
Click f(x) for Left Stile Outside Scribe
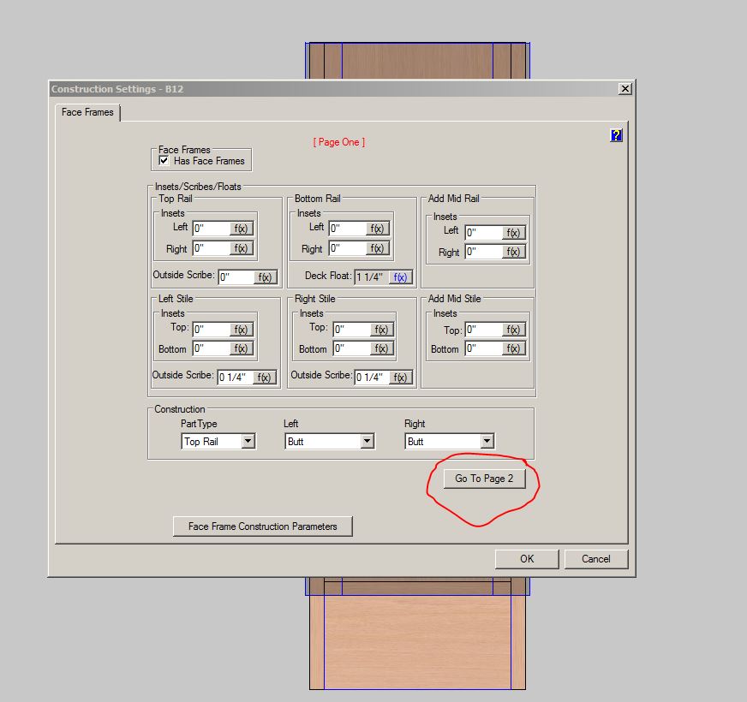[x=265, y=378]
